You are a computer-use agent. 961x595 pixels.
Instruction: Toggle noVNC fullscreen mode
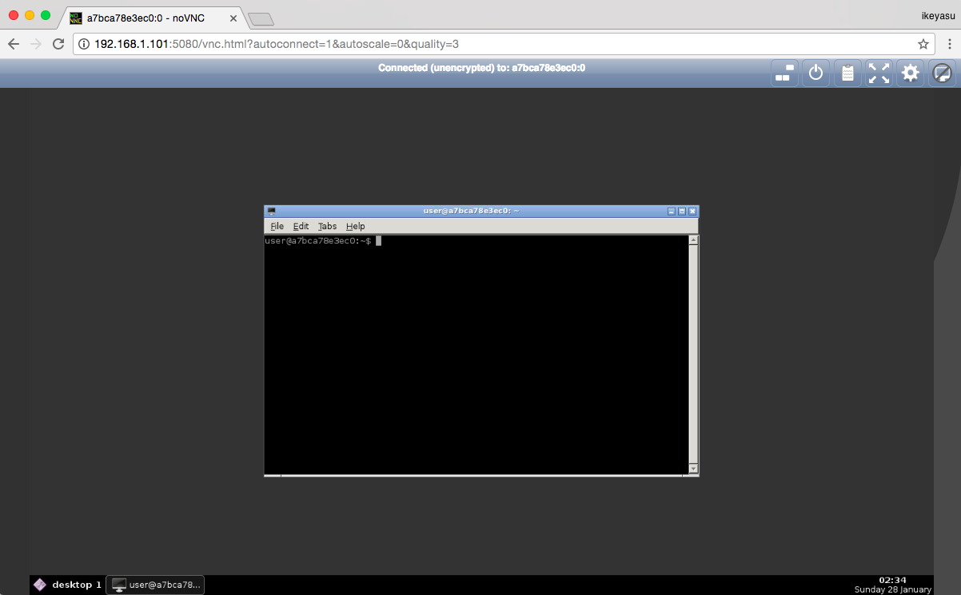[x=879, y=73]
